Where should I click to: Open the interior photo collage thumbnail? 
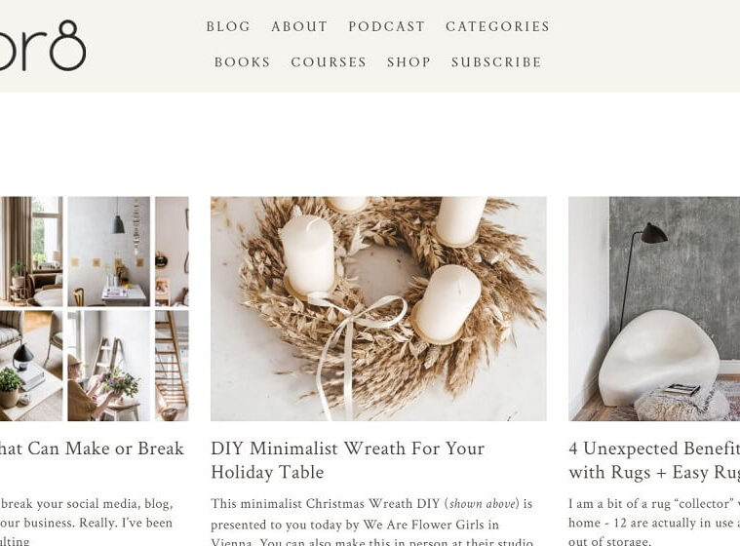coord(95,309)
